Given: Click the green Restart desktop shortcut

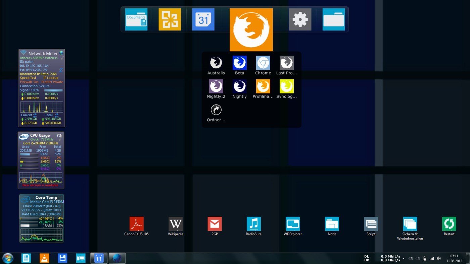Looking at the screenshot, I should 449,226.
